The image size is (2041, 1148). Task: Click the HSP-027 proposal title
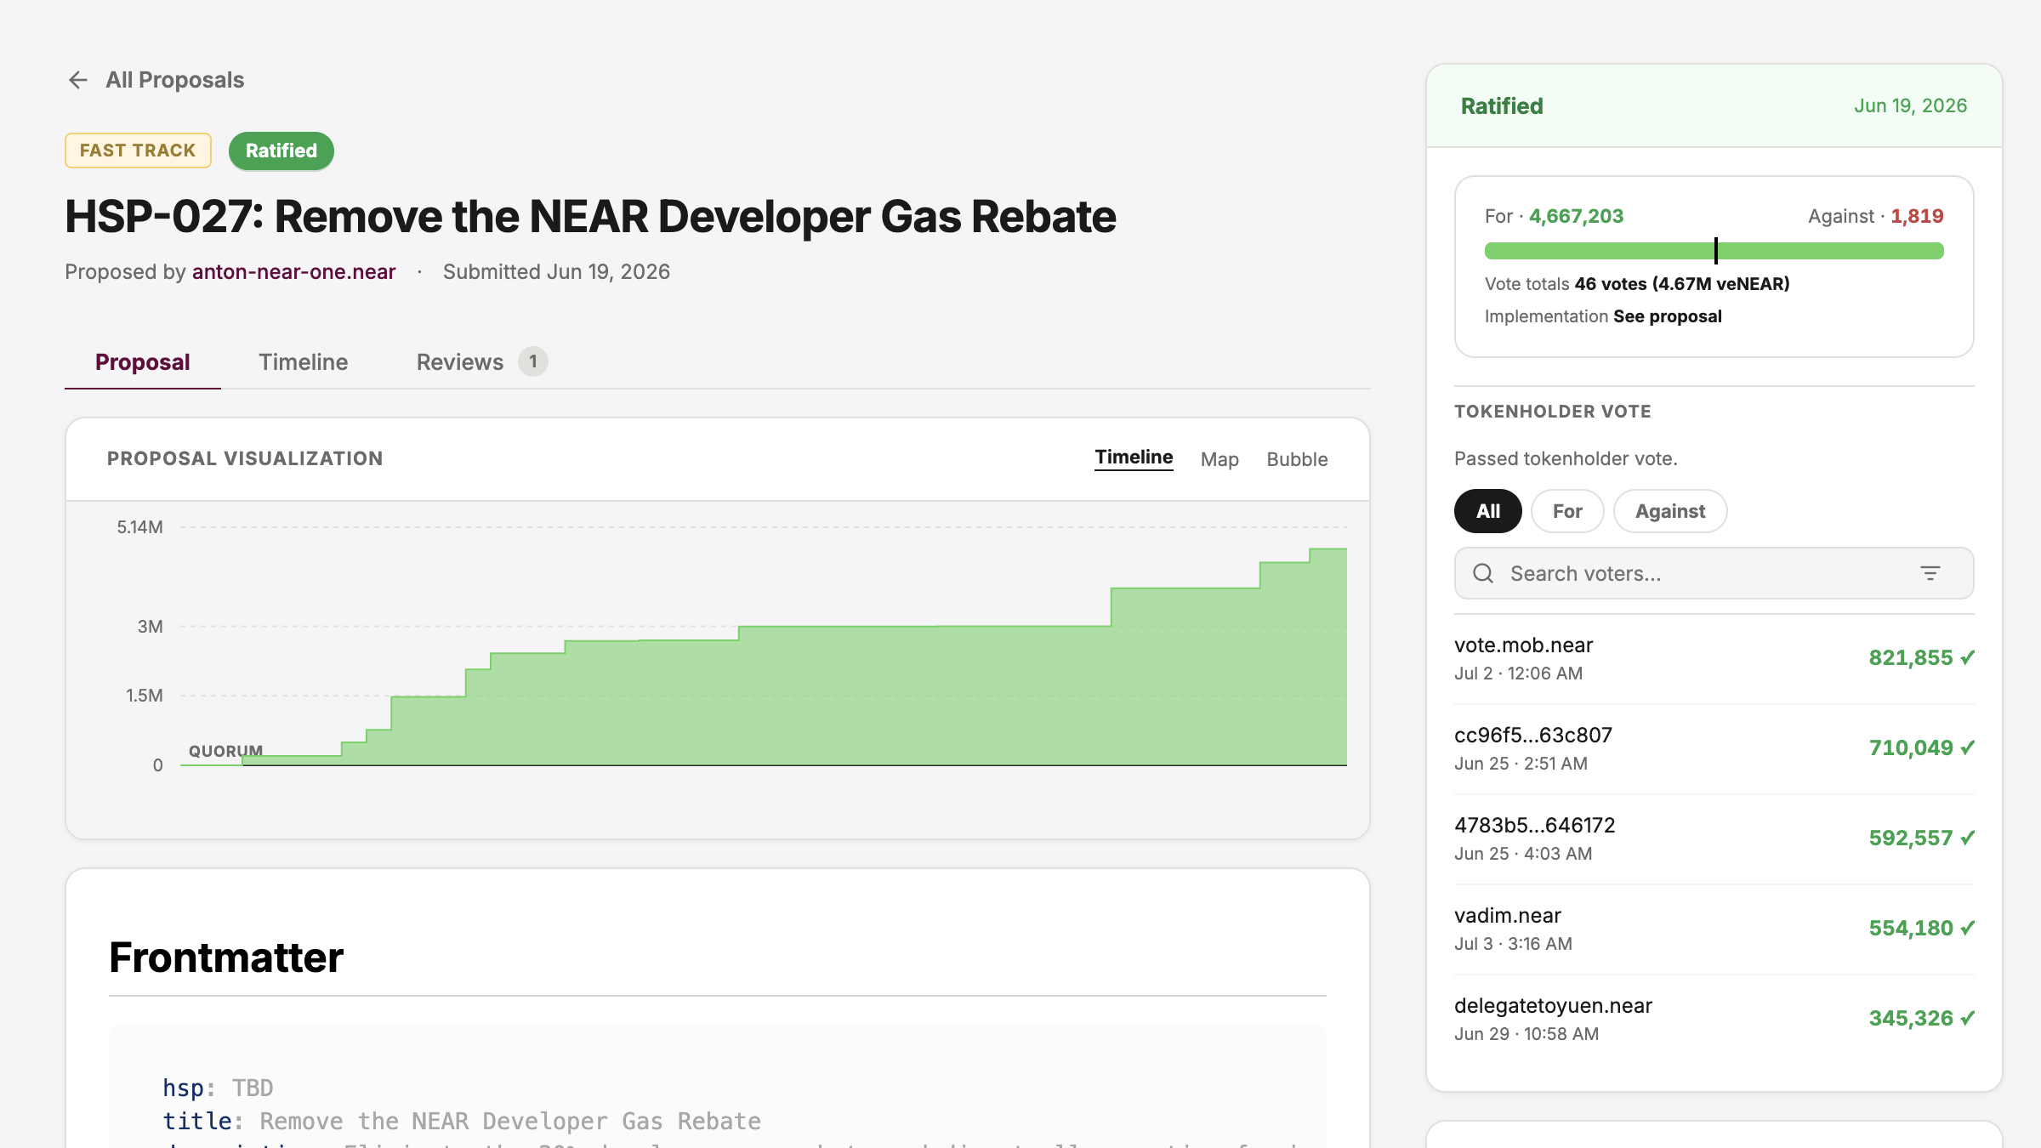(590, 217)
